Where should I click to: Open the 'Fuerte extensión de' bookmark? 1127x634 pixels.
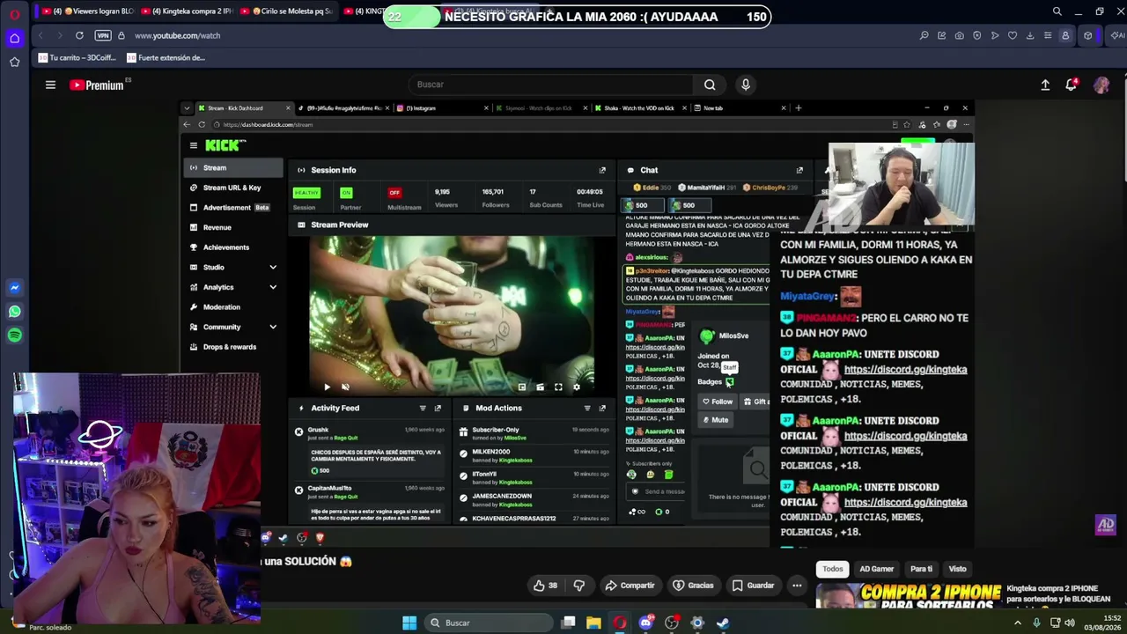pos(166,58)
